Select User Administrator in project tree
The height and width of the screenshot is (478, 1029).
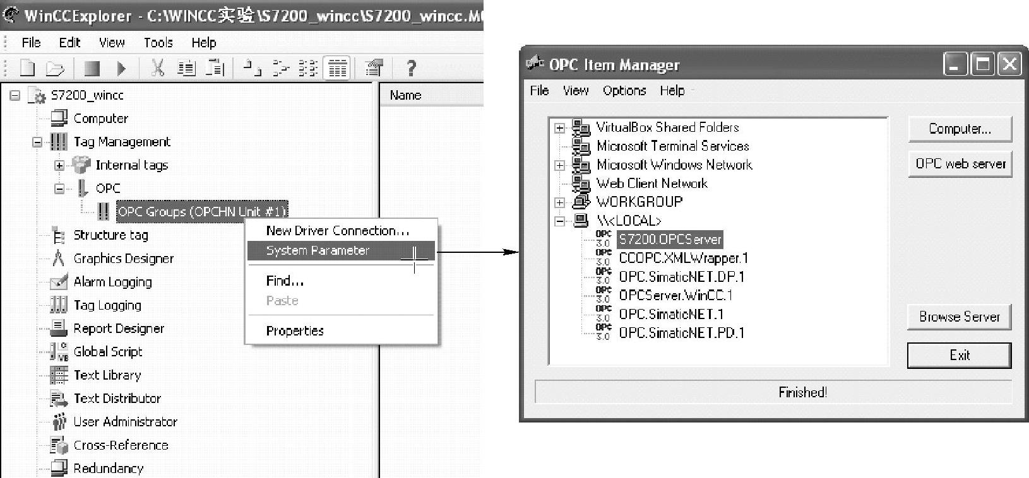125,422
